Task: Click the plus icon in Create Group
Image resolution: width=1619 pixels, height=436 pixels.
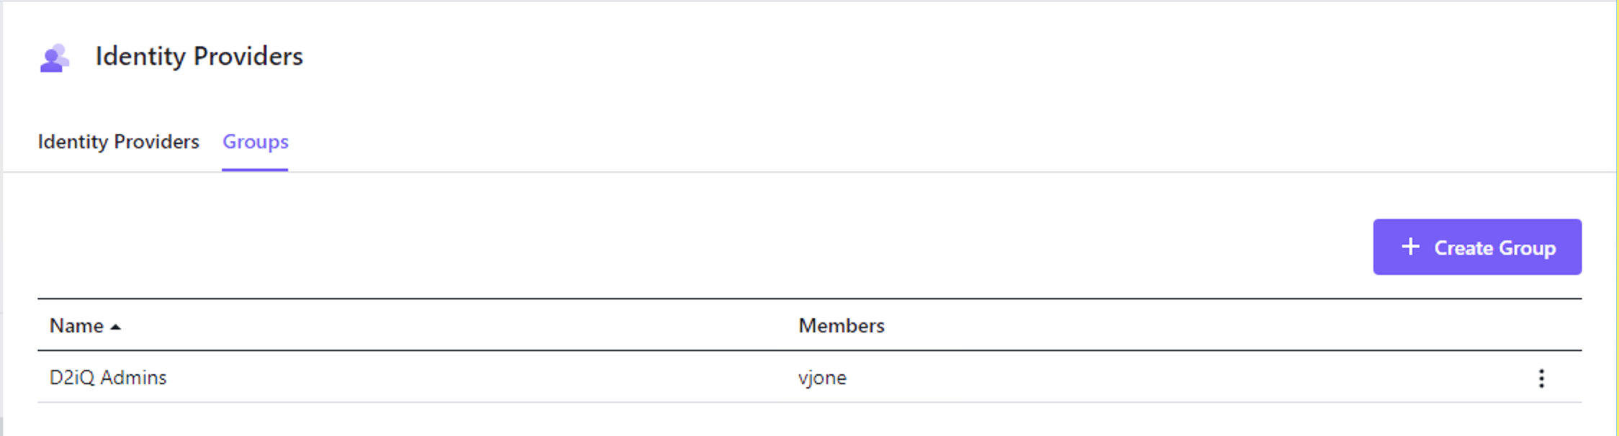Action: point(1410,247)
